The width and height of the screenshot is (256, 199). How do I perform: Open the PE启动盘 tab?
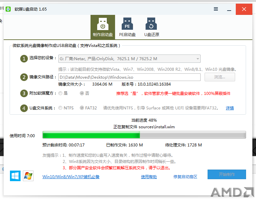(127, 27)
